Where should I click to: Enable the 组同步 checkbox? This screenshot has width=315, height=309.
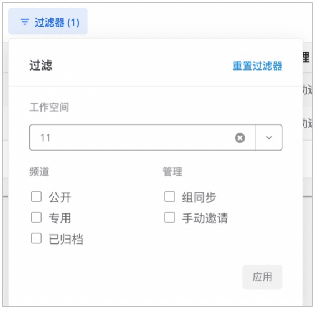tap(170, 197)
